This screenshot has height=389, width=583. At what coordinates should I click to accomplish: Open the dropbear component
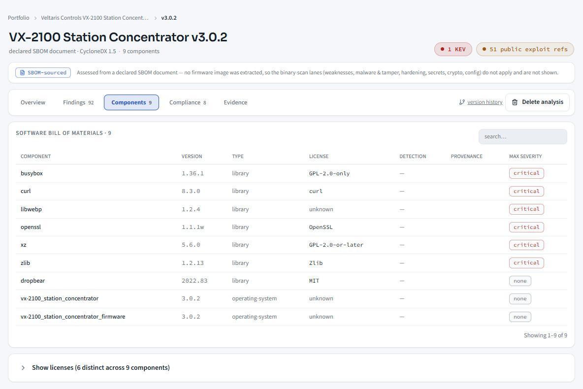(32, 281)
